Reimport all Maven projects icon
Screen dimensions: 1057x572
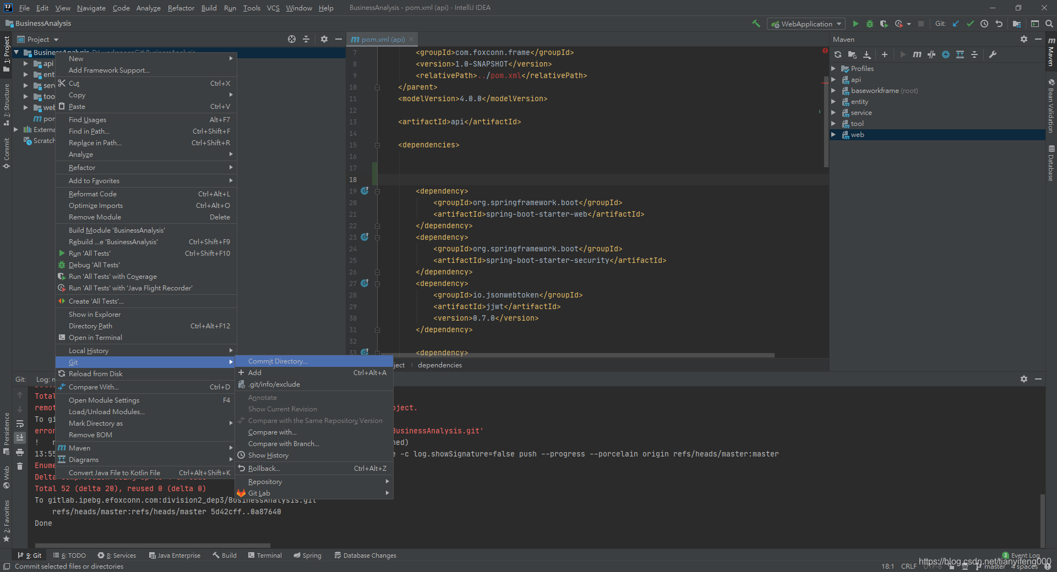pyautogui.click(x=838, y=54)
